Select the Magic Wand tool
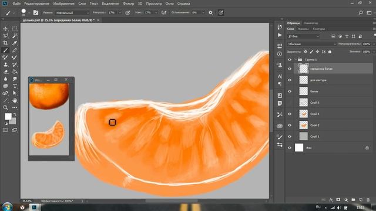376x211 pixels. [x=15, y=36]
